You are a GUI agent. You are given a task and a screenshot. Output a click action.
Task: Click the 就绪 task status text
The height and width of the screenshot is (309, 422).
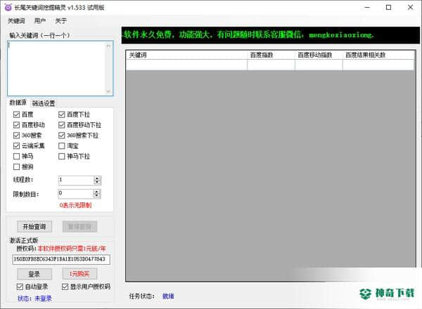click(x=168, y=296)
